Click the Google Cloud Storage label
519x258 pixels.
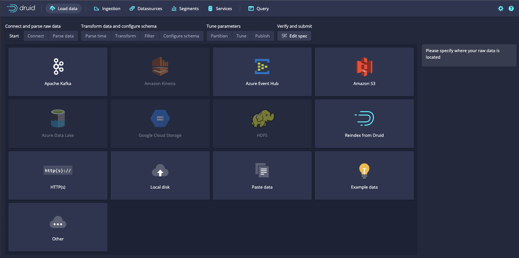coord(160,135)
